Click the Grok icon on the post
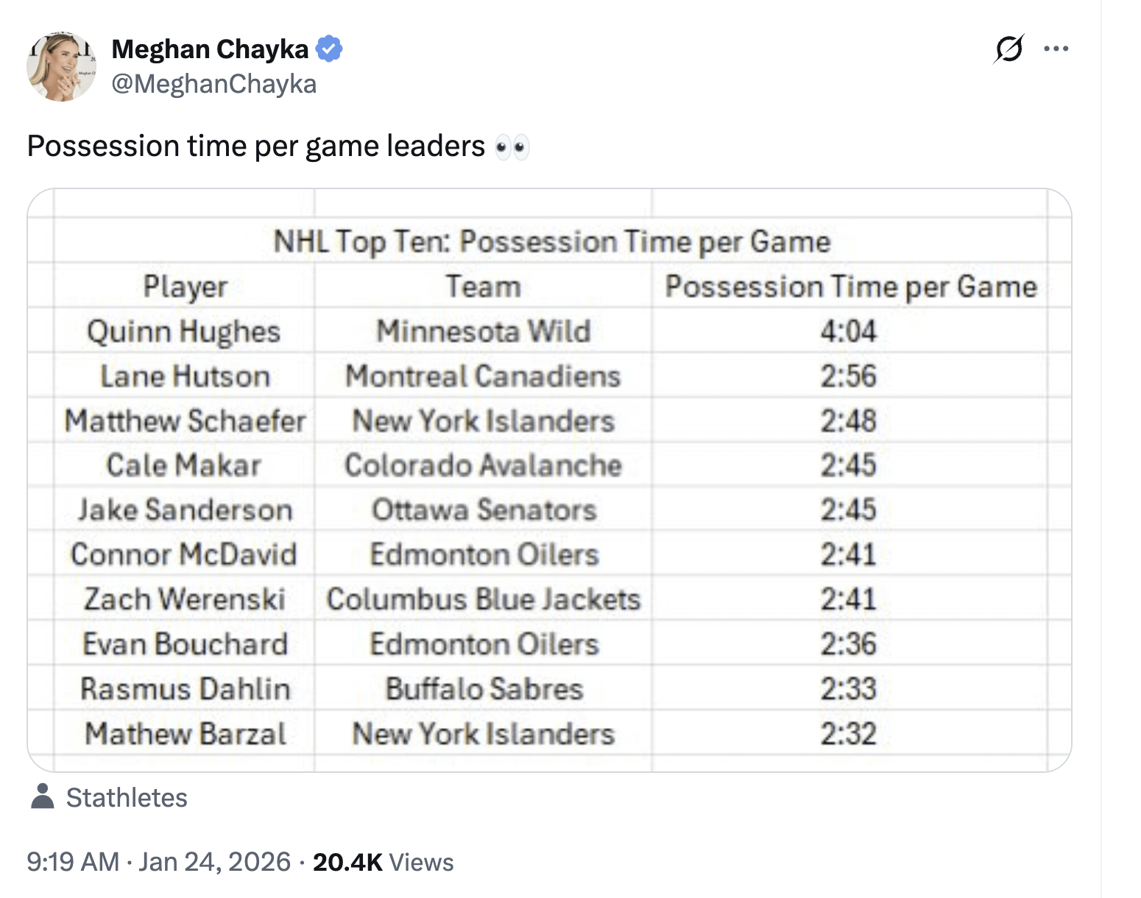Viewport: 1141px width, 898px height. click(1008, 49)
